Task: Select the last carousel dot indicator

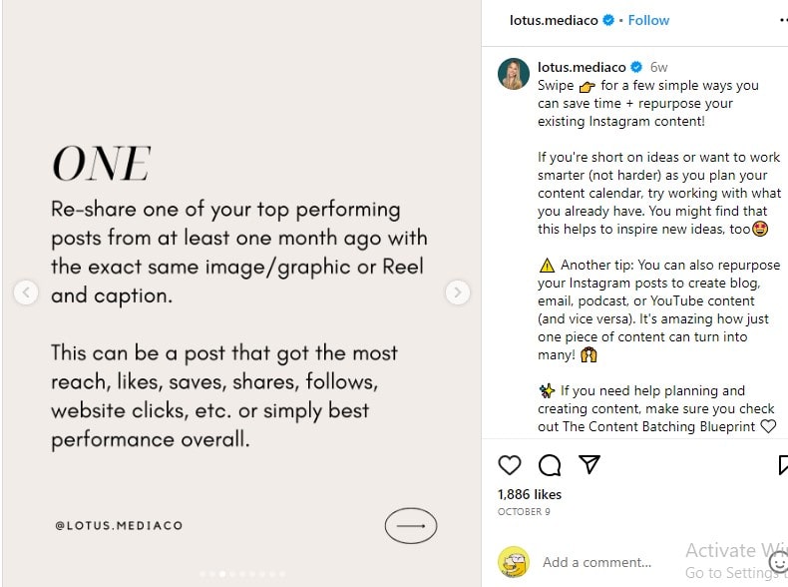Action: click(x=282, y=574)
